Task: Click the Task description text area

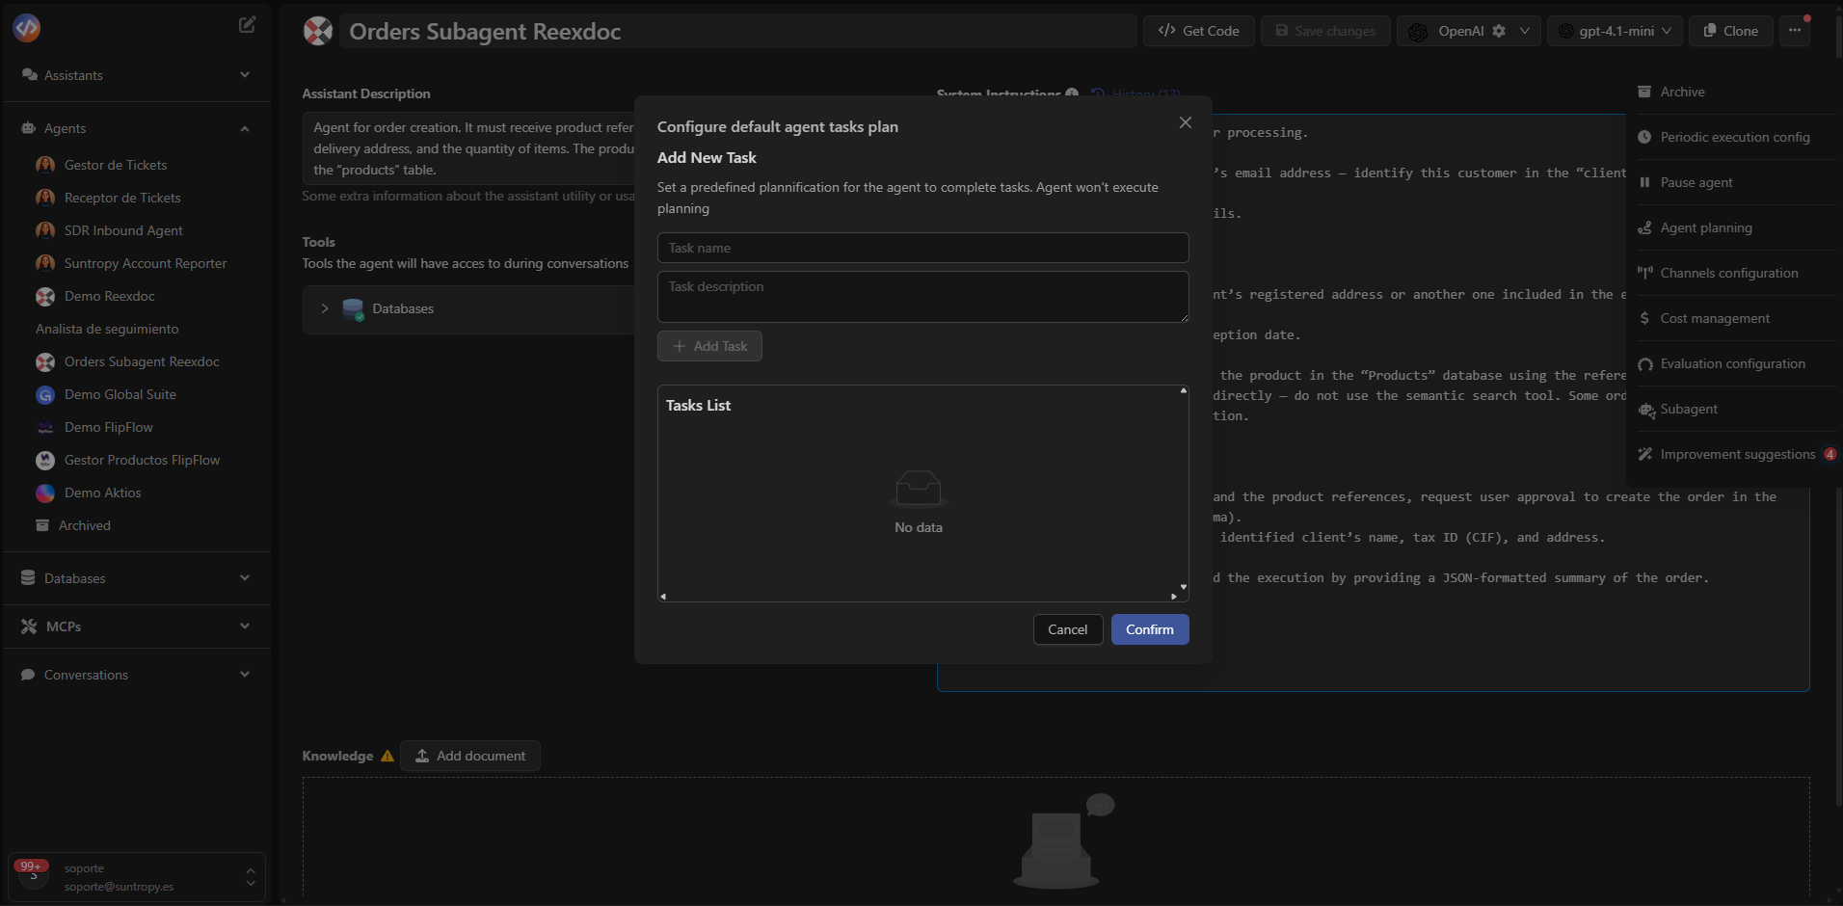Action: pos(923,297)
